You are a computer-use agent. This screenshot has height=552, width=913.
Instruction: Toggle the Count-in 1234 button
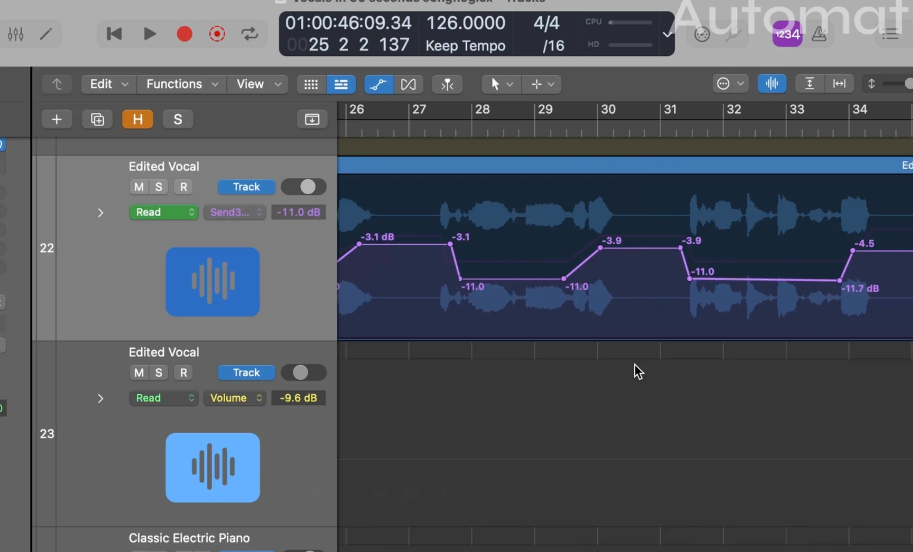coord(787,34)
